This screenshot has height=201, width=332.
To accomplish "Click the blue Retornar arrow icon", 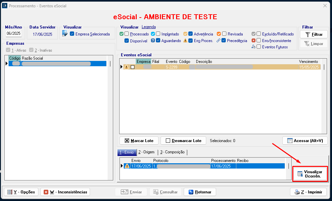I will [x=191, y=192].
